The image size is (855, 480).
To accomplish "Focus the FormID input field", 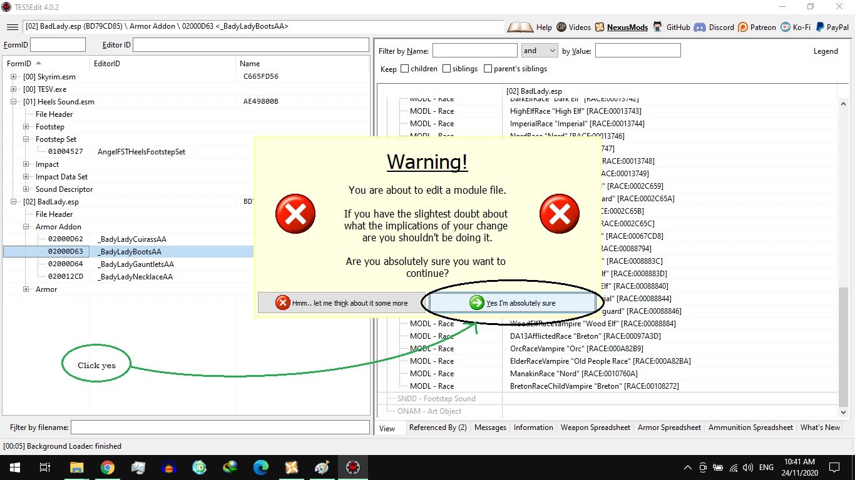I will tap(58, 44).
